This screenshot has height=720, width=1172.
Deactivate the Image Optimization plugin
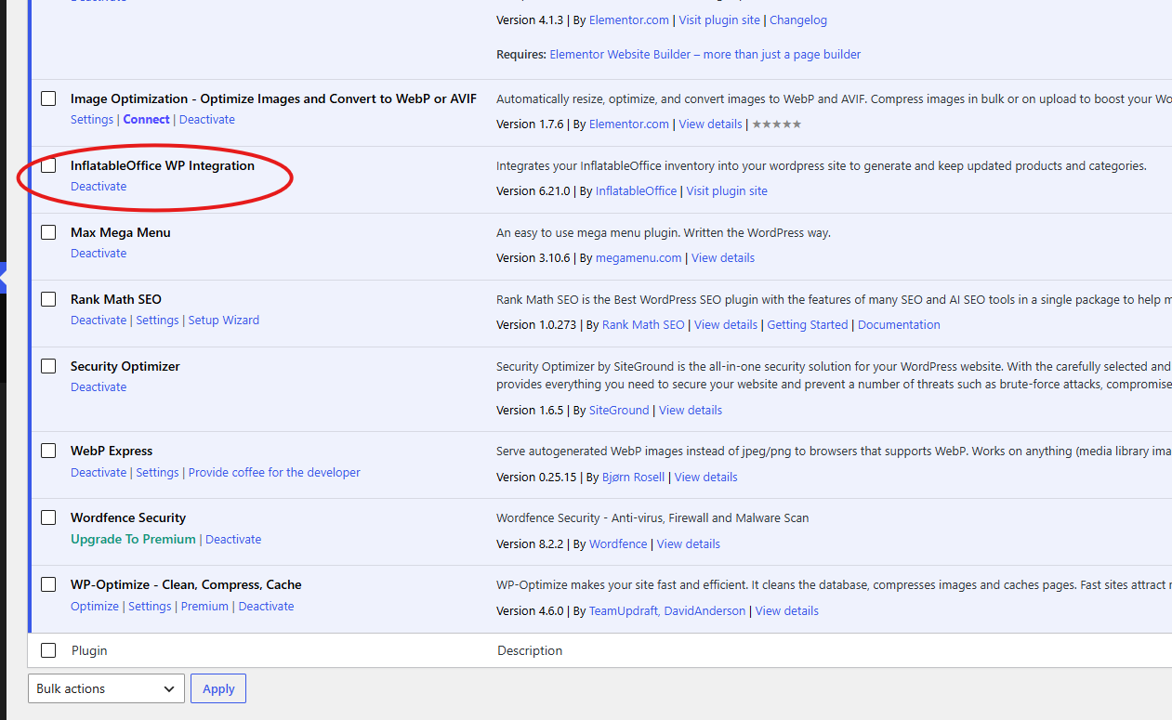point(207,119)
